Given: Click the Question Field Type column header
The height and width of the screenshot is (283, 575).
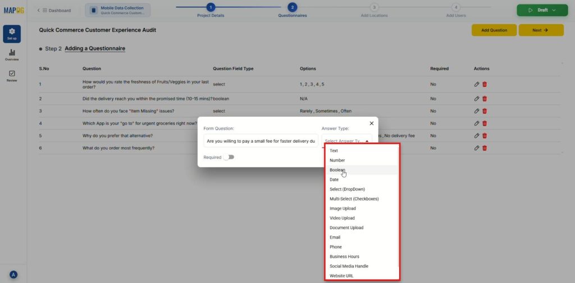Looking at the screenshot, I should [x=233, y=69].
